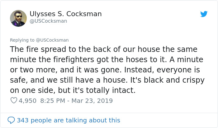This screenshot has width=218, height=128.
Task: Open the 8:25 PM timestamp link
Action: tap(53, 101)
